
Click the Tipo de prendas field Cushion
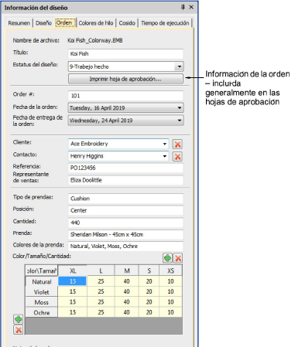click(125, 199)
